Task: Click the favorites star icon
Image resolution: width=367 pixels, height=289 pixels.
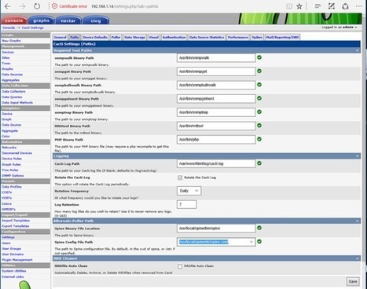Action: [299, 6]
